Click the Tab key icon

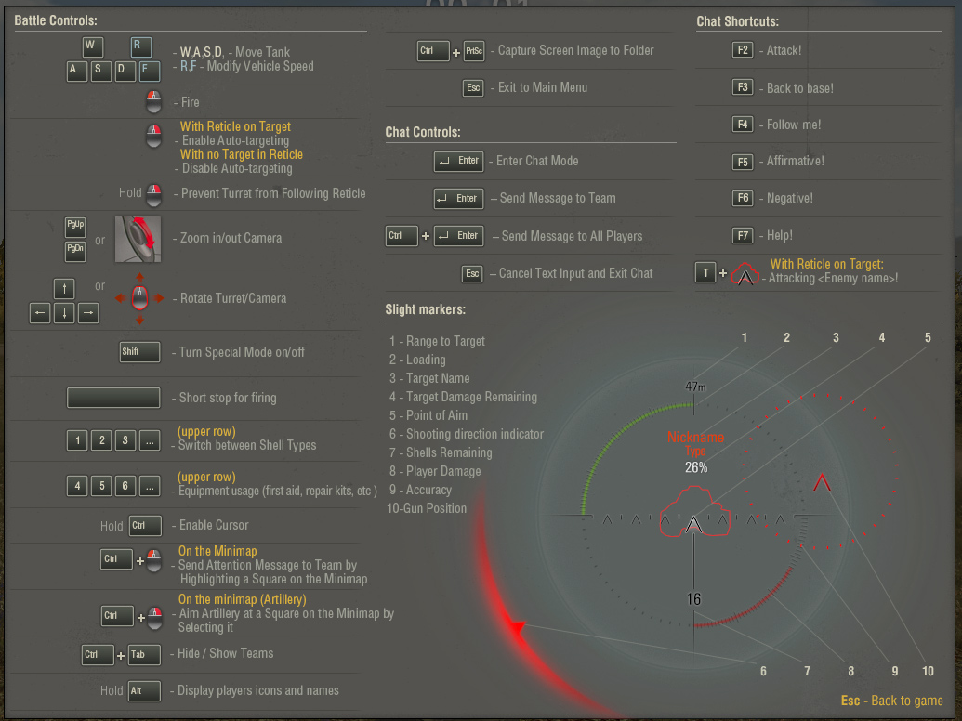[144, 655]
